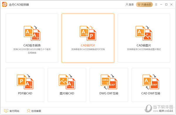The width and height of the screenshot is (176, 115).
Task: Click the 金舟CAD转换器 app logo
Action: pyautogui.click(x=5, y=4)
